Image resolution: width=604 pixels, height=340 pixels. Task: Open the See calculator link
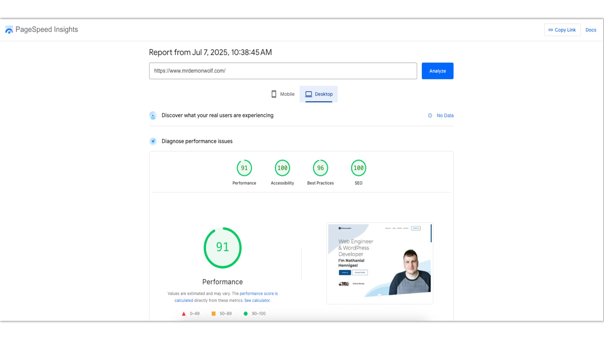click(257, 300)
